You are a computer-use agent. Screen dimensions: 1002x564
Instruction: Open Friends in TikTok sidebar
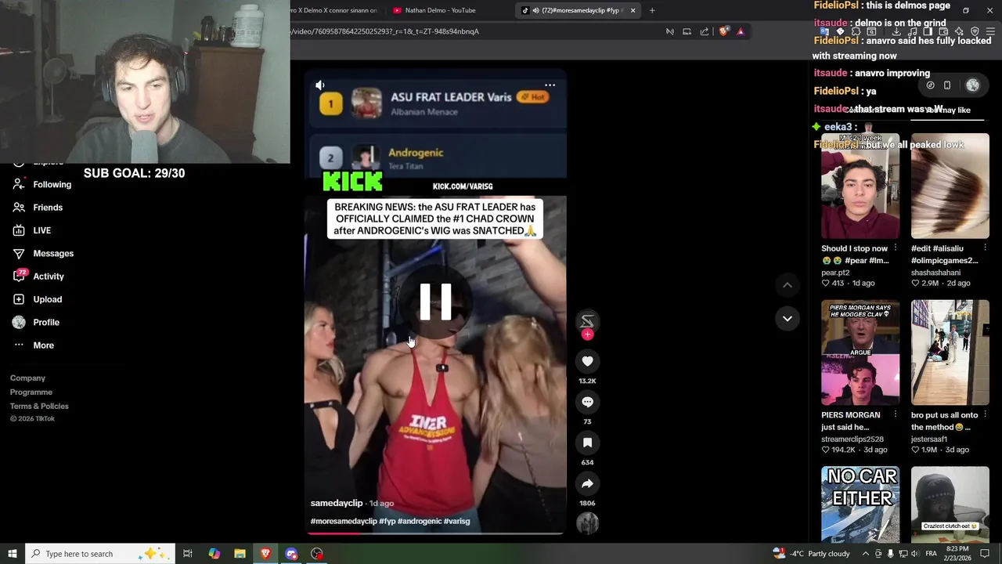(38, 208)
